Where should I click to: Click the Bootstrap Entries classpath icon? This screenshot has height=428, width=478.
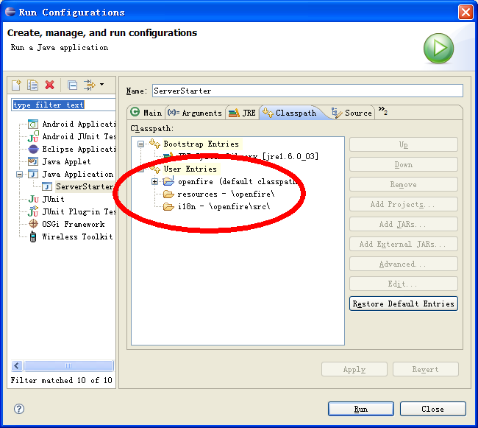(155, 143)
